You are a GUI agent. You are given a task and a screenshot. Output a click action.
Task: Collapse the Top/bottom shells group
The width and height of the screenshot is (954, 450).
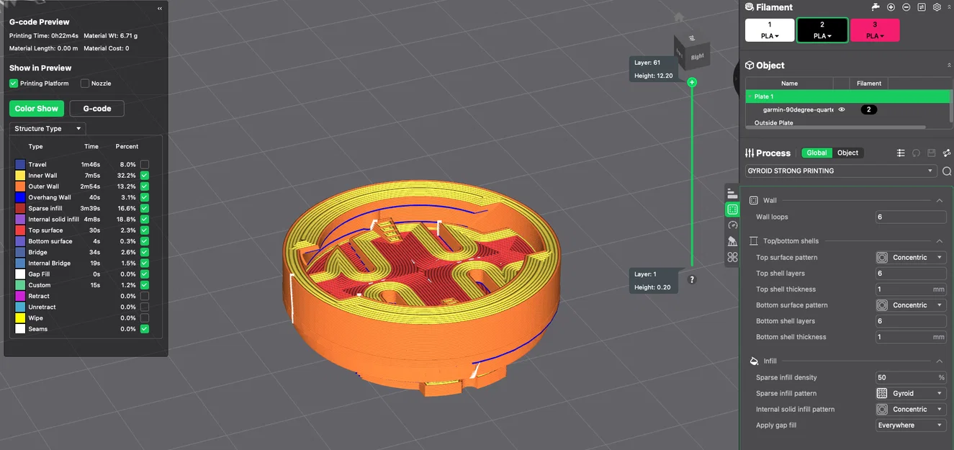pos(940,241)
